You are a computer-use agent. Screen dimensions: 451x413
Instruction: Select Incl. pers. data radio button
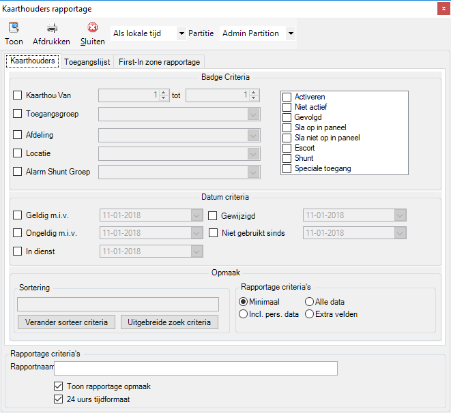(x=243, y=314)
